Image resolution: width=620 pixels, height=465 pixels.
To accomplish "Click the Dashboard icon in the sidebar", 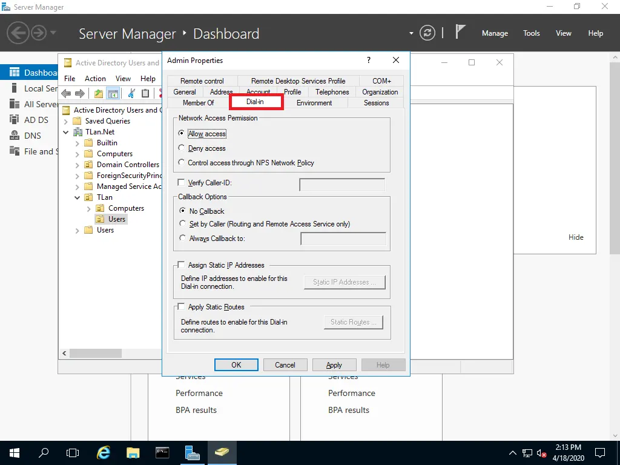I will click(x=15, y=73).
